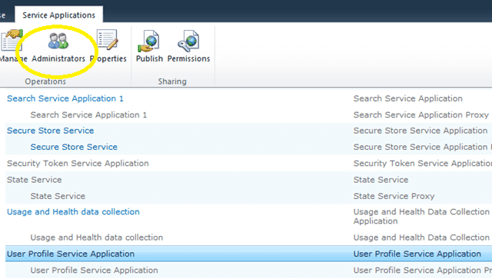
Task: Open Properties with the pencil icon
Action: pos(108,46)
